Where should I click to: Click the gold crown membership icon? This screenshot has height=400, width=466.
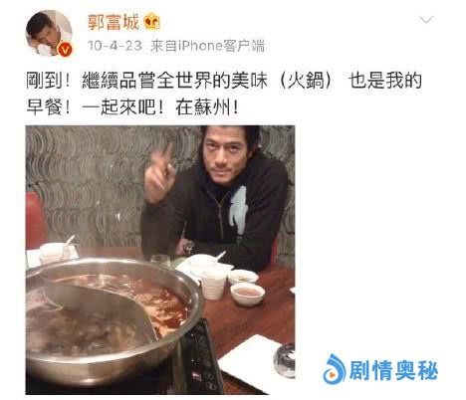(152, 22)
